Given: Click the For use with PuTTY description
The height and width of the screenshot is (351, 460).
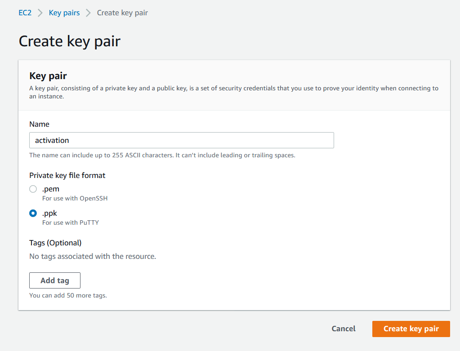Looking at the screenshot, I should [71, 223].
